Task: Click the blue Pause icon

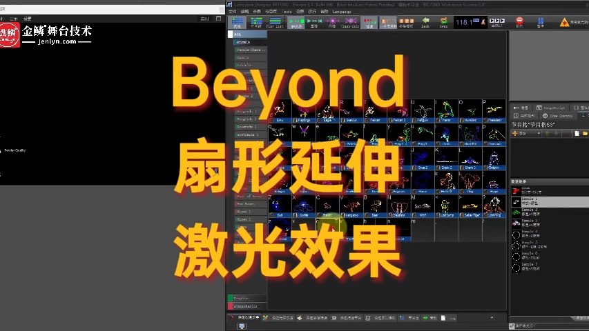Action: [540, 22]
